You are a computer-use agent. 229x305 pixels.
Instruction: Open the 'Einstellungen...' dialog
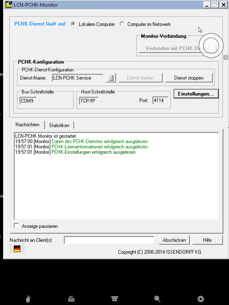pos(196,94)
